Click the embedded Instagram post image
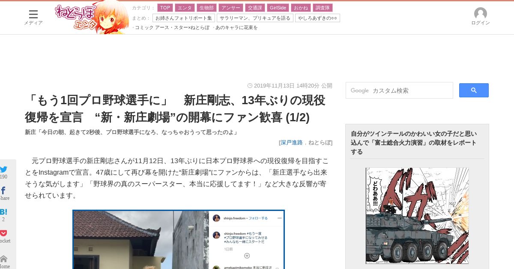Viewport: 514px width, 269px height. click(179, 240)
